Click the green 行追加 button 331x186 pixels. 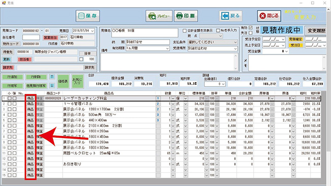pyautogui.click(x=12, y=77)
